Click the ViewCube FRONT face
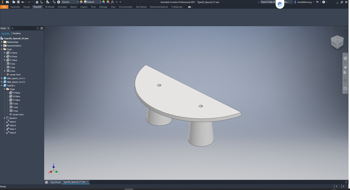 click(335, 43)
